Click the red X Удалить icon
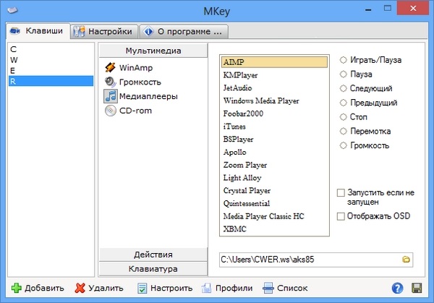Image resolution: width=434 pixels, height=303 pixels. coord(80,288)
